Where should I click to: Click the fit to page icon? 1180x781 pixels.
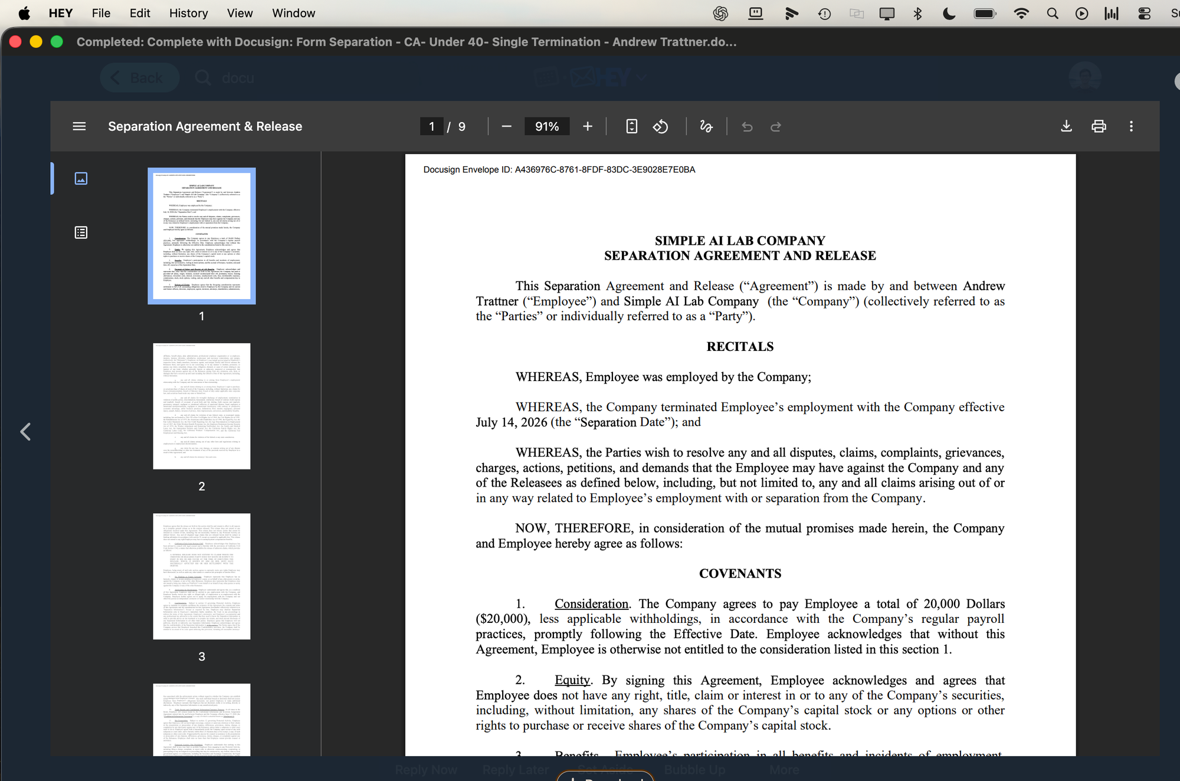coord(631,126)
